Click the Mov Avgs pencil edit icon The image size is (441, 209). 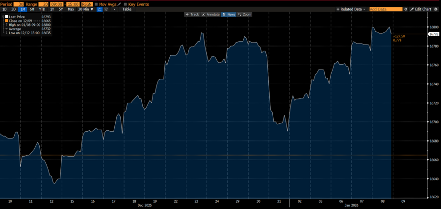(119, 4)
